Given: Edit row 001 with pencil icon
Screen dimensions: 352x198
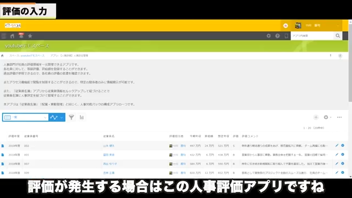Looking at the screenshot, I should pyautogui.click(x=337, y=155).
